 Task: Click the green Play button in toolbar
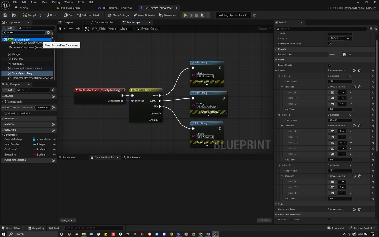185,15
